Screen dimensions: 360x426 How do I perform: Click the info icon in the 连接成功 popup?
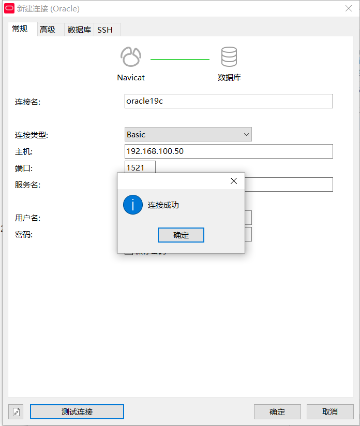tap(133, 205)
